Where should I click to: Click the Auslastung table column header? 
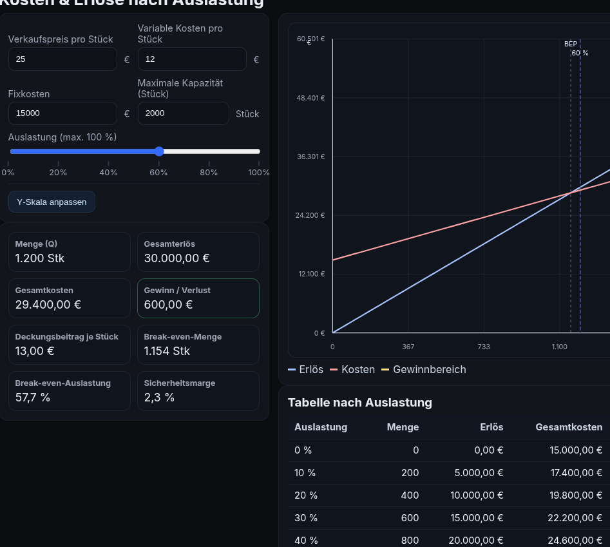point(321,427)
